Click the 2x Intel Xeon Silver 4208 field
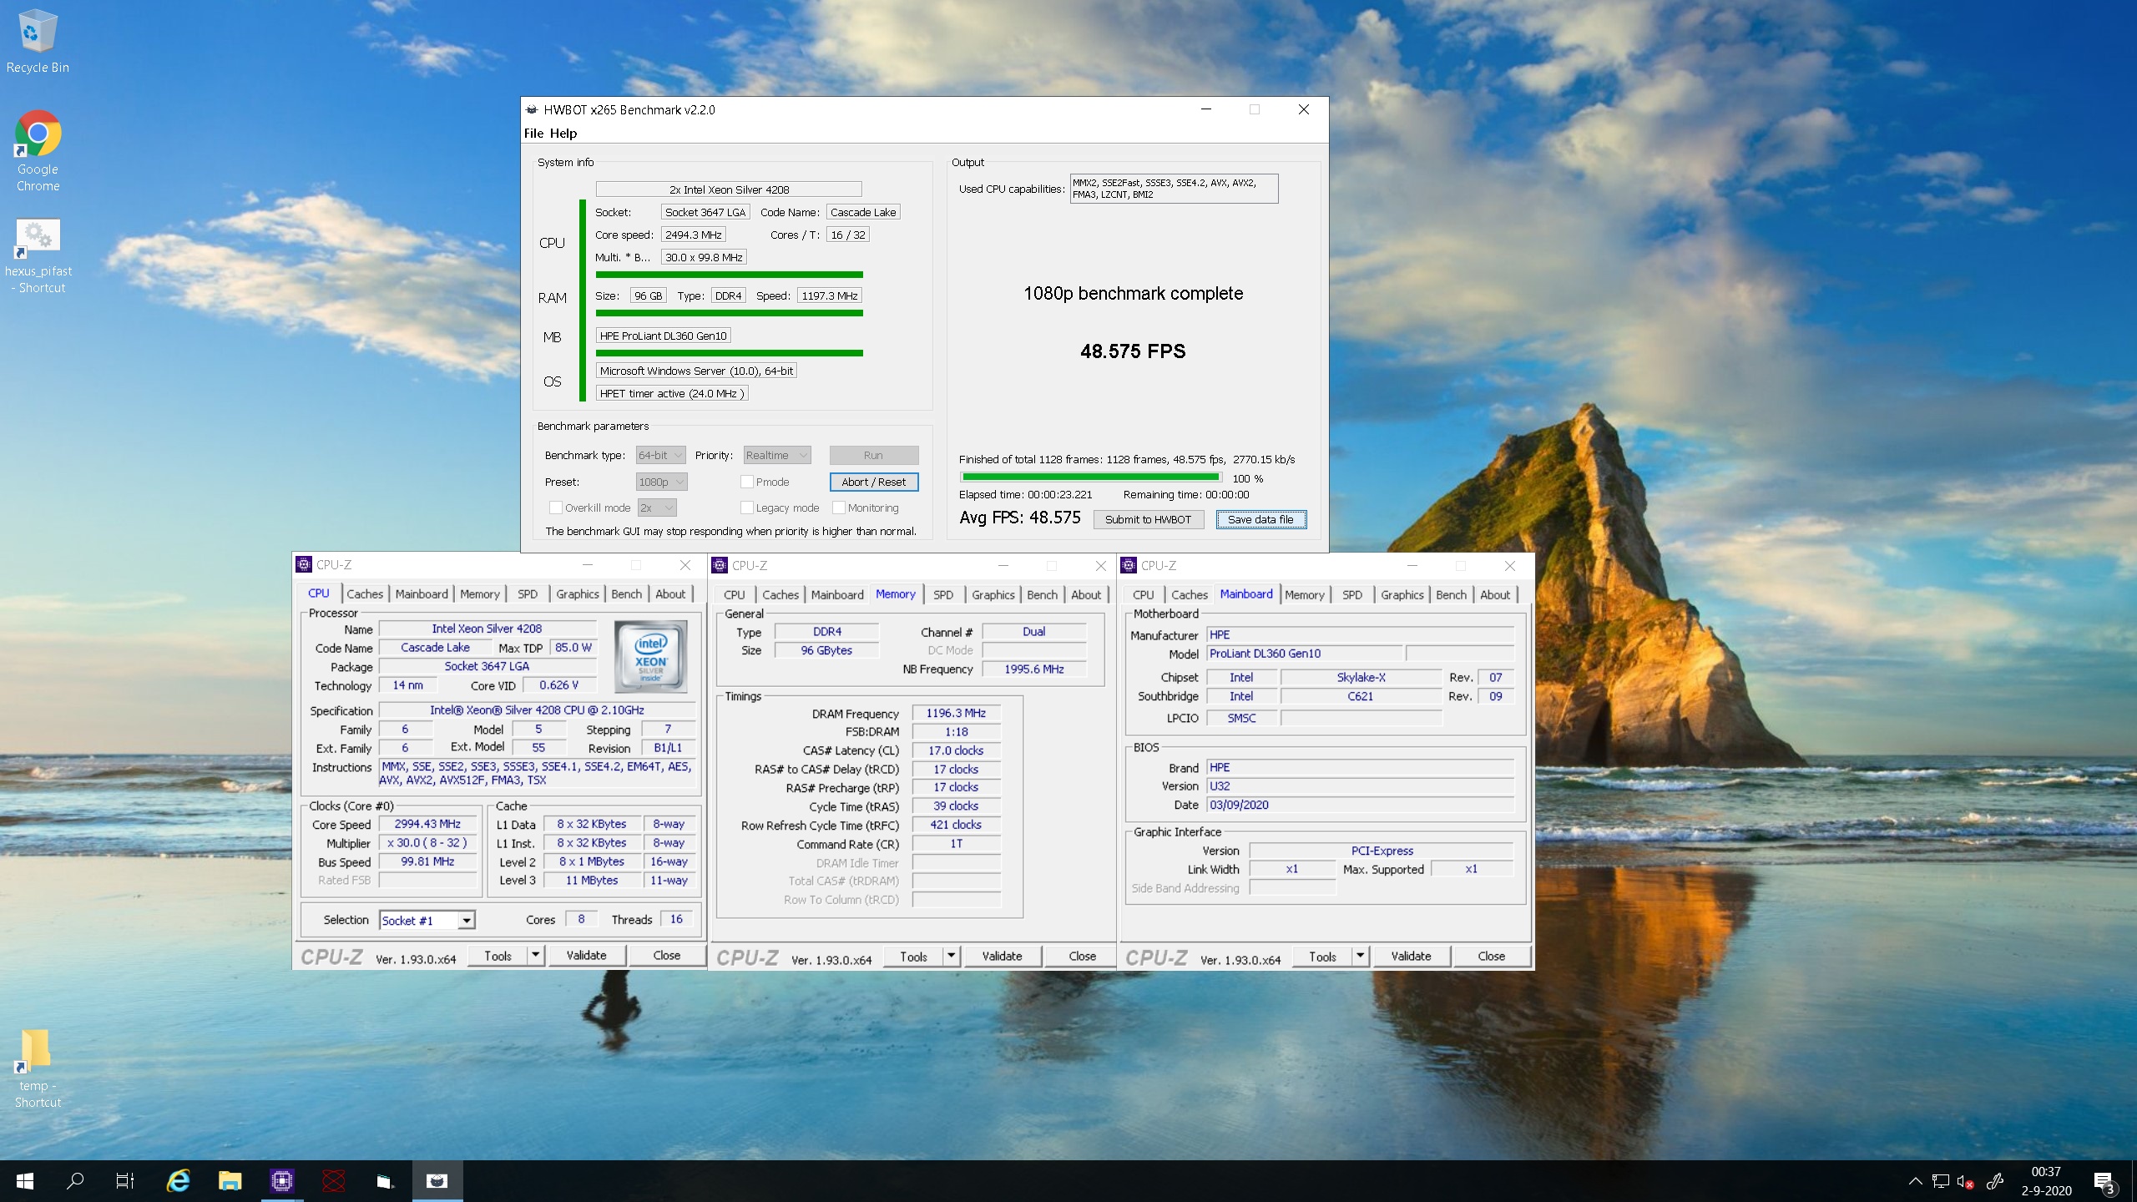 pos(729,189)
